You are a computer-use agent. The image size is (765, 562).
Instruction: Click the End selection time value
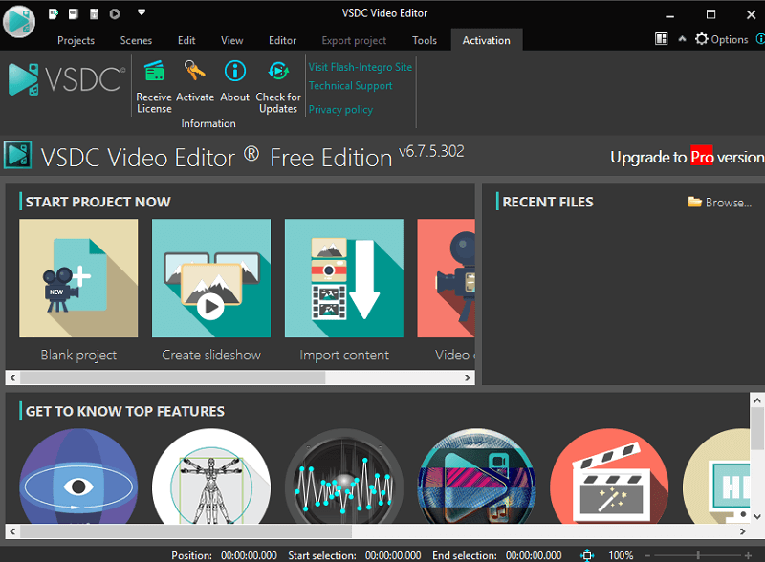coord(534,555)
